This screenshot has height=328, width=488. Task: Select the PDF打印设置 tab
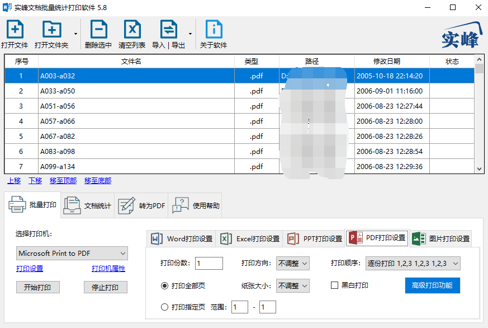(x=377, y=238)
